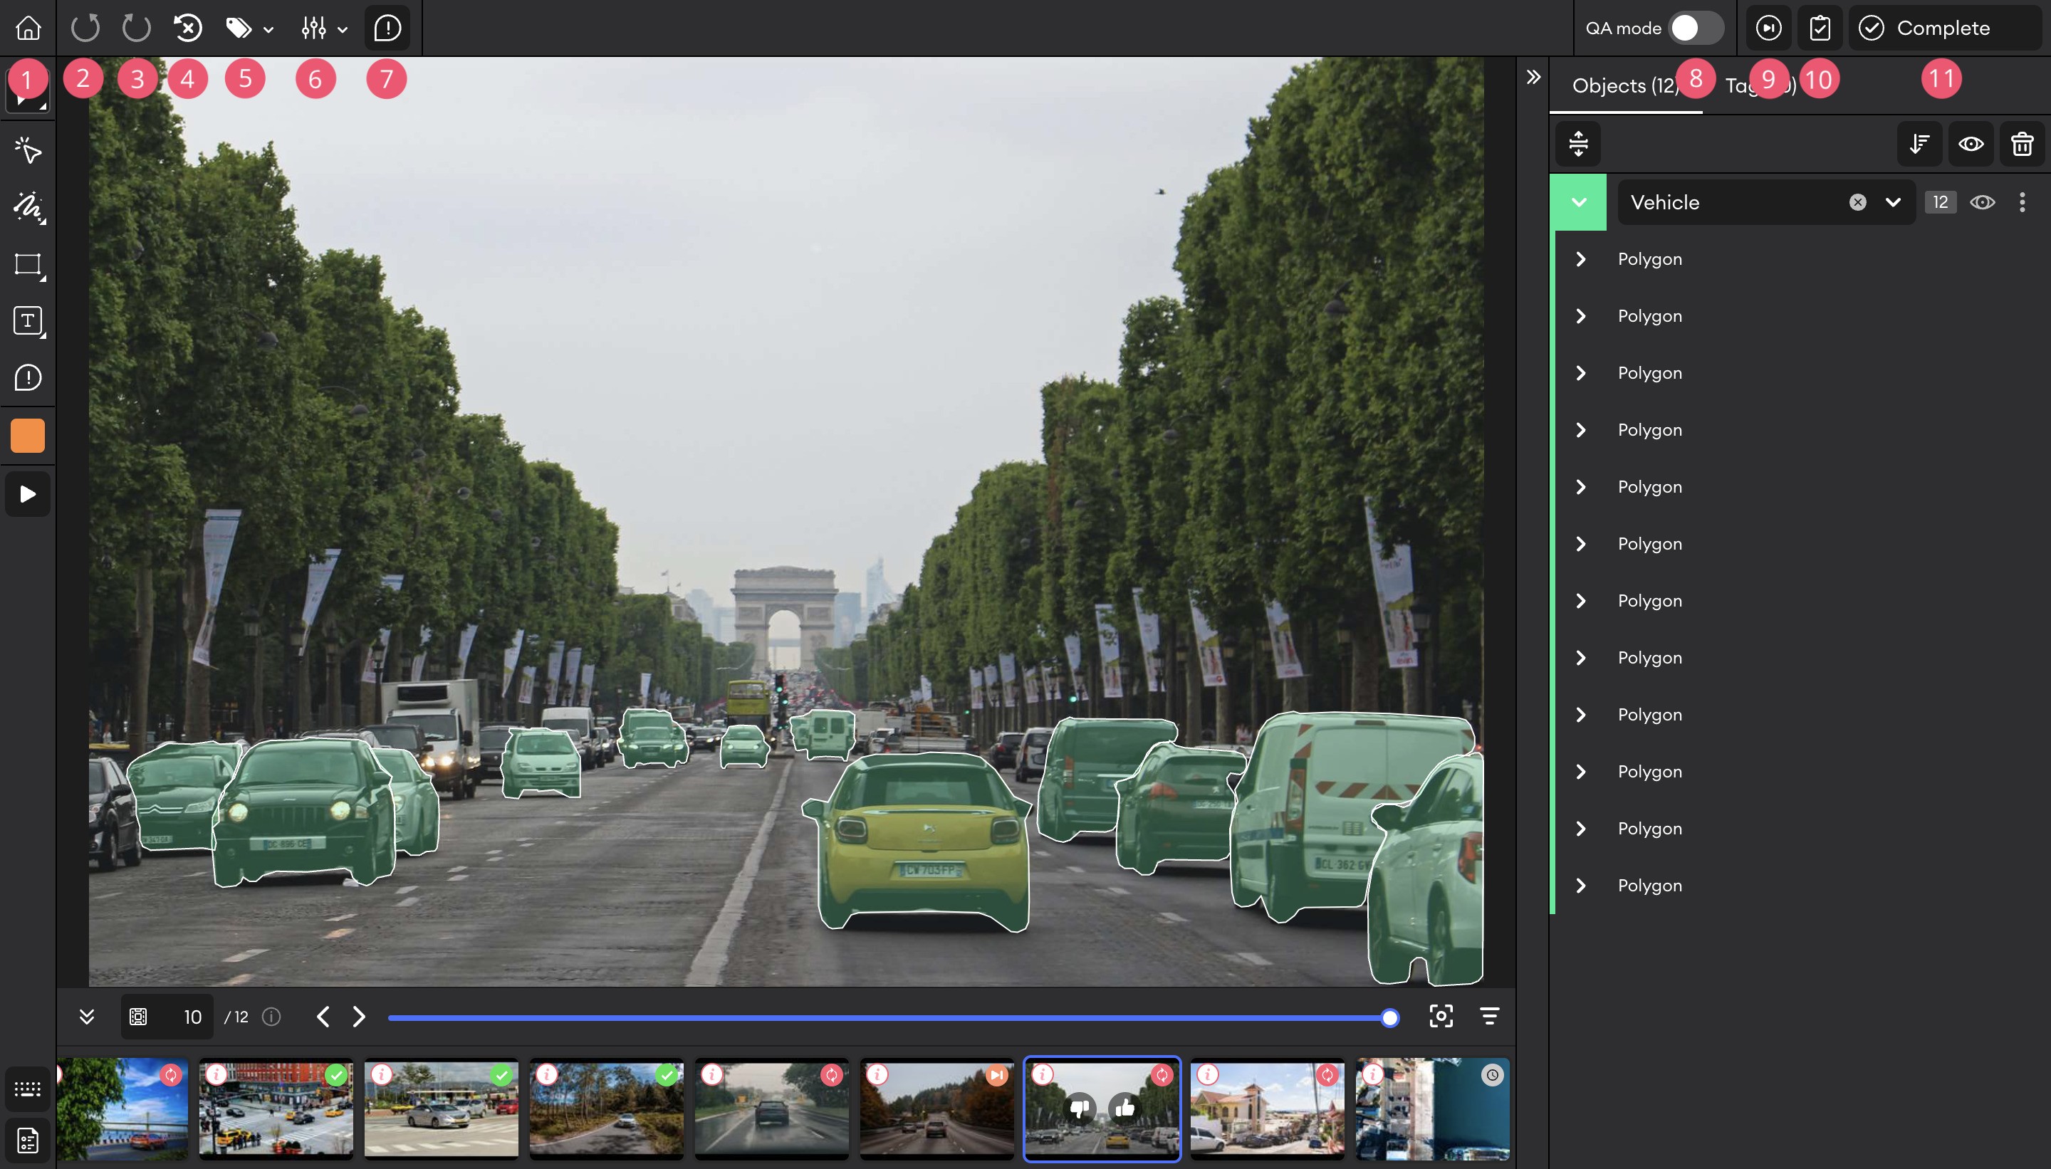Open the yellow house street thumbnail
The image size is (2051, 1169).
(x=1268, y=1108)
